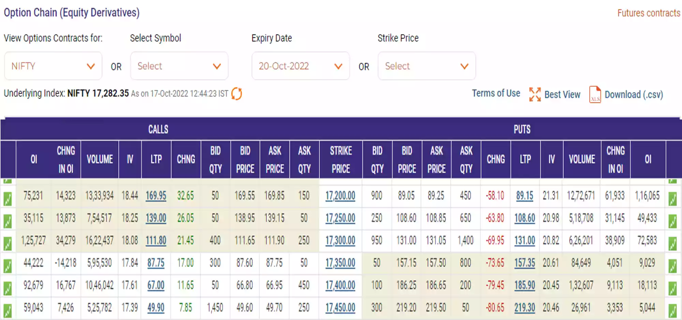Open the Strike Price Select dropdown
The width and height of the screenshot is (682, 320).
[x=427, y=66]
